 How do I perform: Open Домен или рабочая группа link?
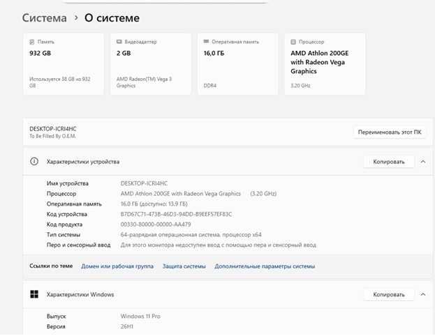click(117, 266)
